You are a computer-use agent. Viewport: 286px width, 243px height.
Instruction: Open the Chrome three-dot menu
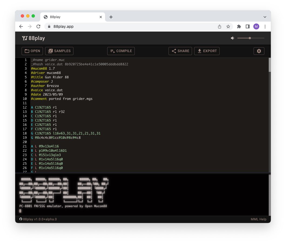coord(265,26)
